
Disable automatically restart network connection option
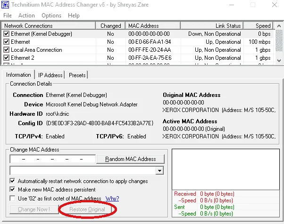click(x=12, y=181)
